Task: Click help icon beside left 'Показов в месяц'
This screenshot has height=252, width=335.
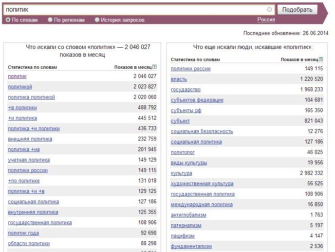Action: coord(154,67)
